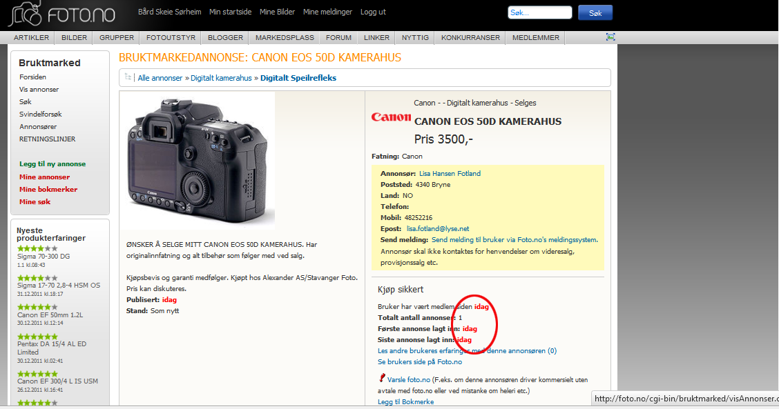Click the Foto.no logo
Screen dimensions: 779x409
(63, 14)
